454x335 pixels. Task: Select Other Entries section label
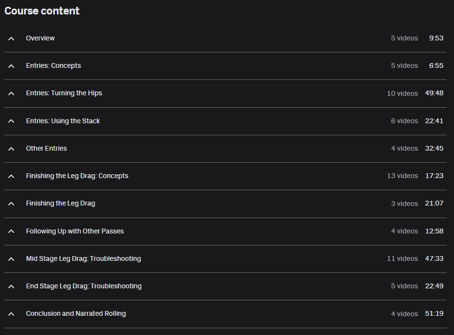point(46,148)
